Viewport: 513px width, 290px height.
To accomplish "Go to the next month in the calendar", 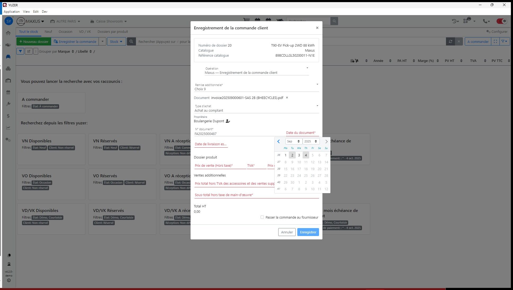I will (x=326, y=141).
